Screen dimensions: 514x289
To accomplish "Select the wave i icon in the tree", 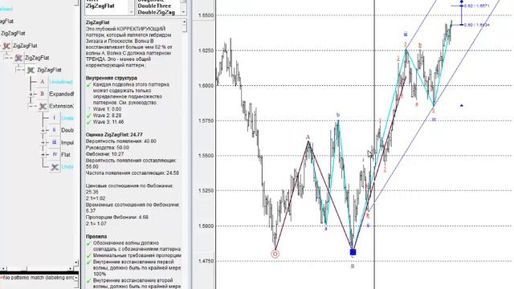I will click(55, 118).
